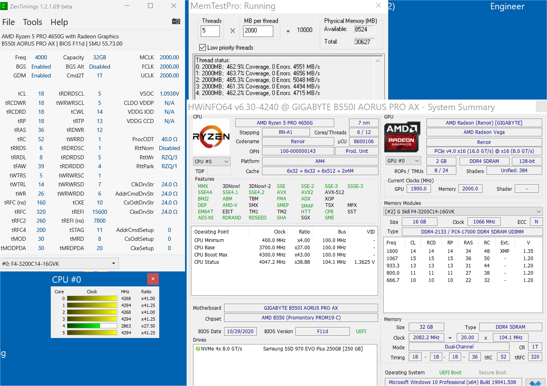Click the Ryzen logo in HWiNFO summary

coord(211,137)
